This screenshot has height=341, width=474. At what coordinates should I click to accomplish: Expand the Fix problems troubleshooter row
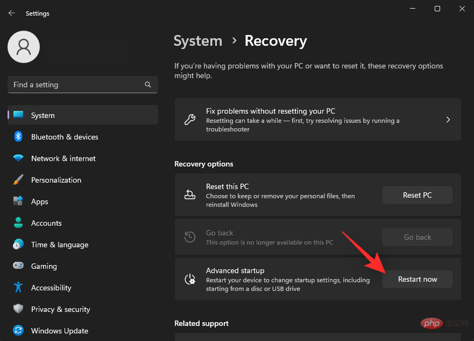point(448,120)
